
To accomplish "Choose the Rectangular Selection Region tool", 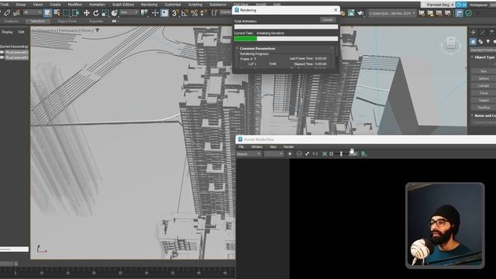I will pyautogui.click(x=67, y=13).
